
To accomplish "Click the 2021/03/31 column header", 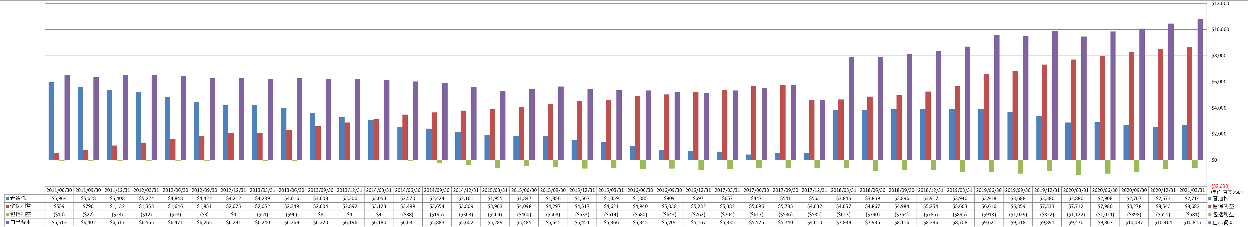I will [x=1192, y=190].
